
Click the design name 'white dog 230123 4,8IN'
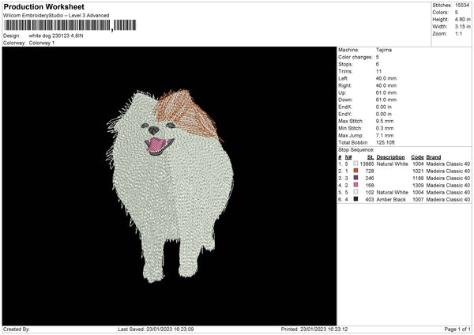(56, 36)
